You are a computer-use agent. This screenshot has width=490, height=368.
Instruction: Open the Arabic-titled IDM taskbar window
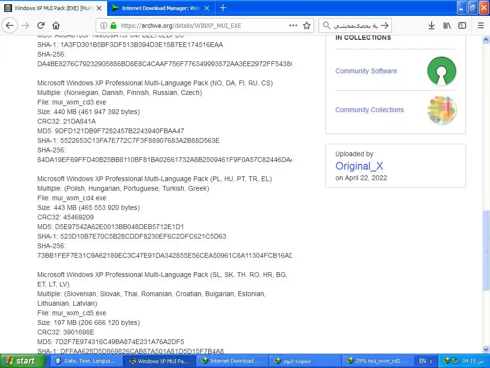(x=305, y=361)
